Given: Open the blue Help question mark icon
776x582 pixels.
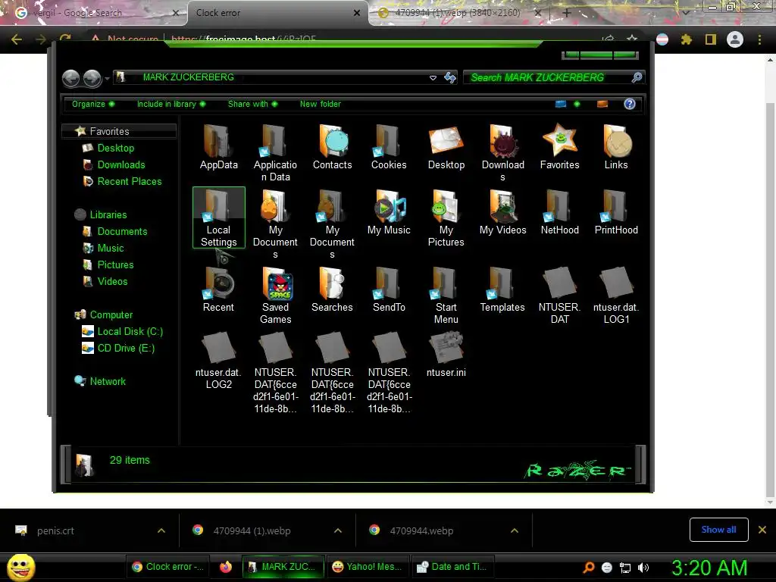Looking at the screenshot, I should (629, 104).
